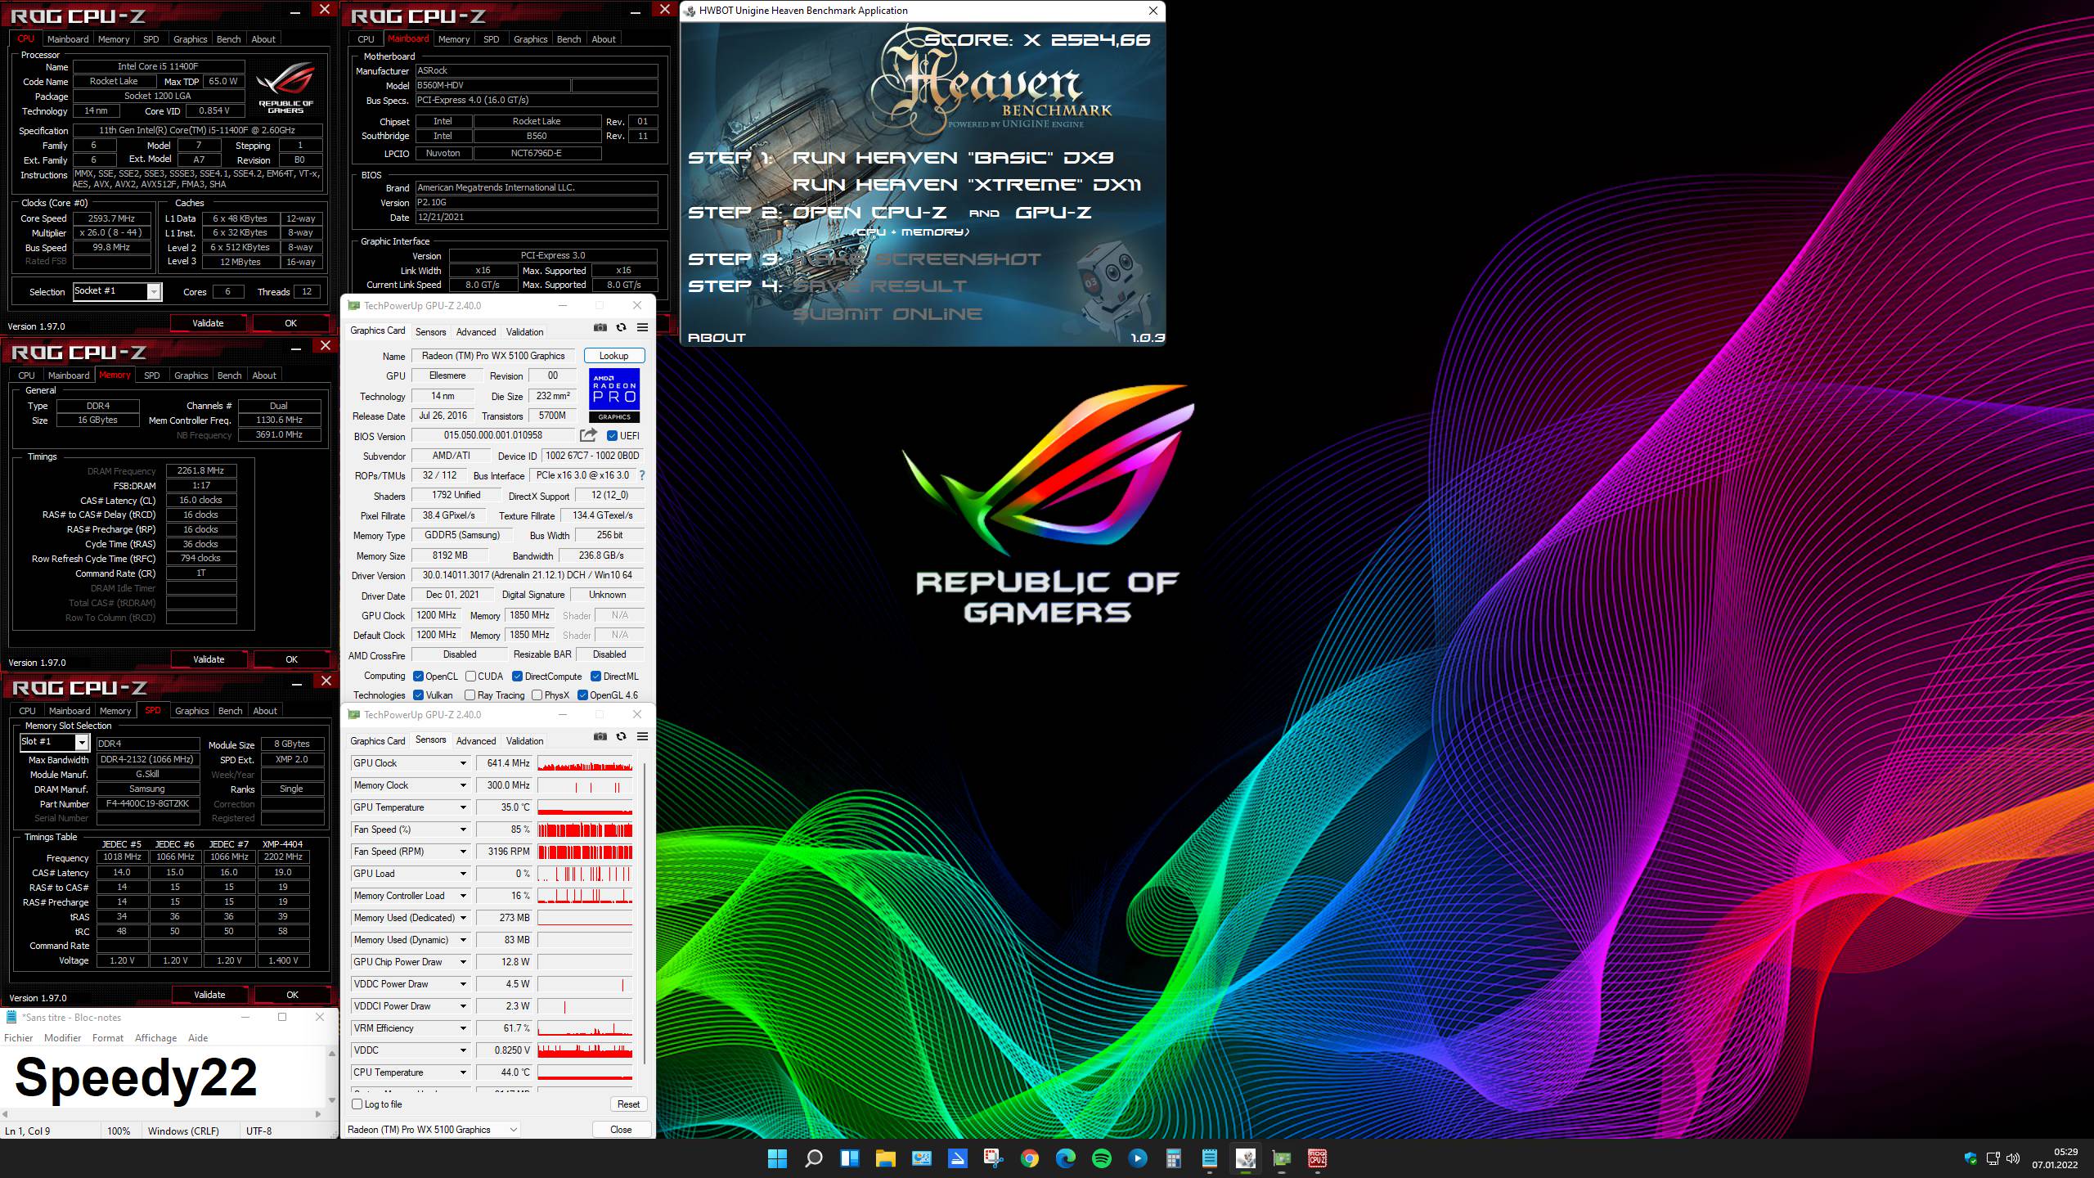Toggle CUDA checkbox

click(x=470, y=676)
